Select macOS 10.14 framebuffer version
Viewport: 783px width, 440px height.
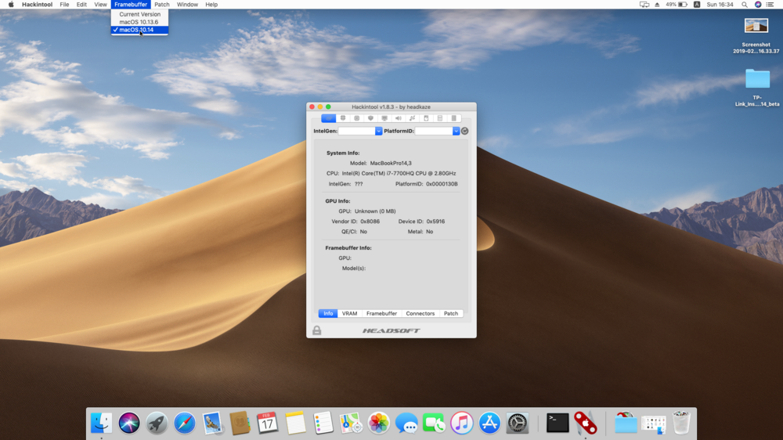point(136,30)
